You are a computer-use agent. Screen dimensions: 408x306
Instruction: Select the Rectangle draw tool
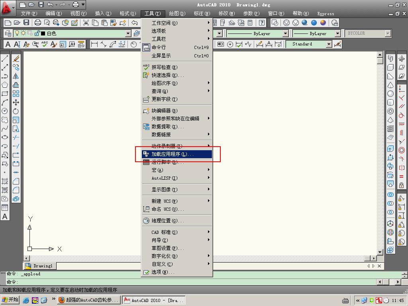[5, 94]
